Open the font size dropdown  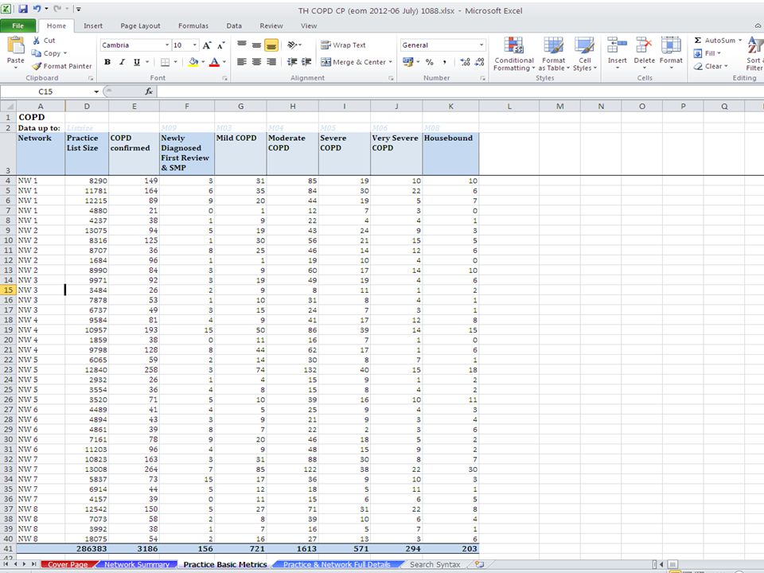coord(195,45)
